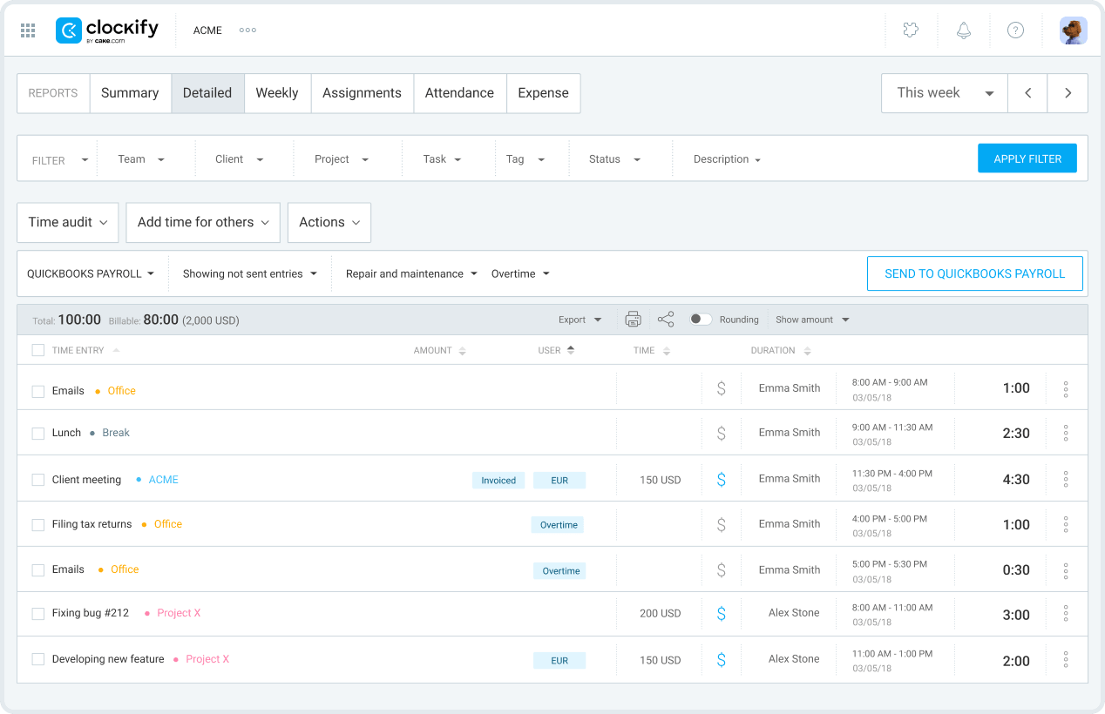Viewport: 1105px width, 714px height.
Task: Open the This week date range dropdown
Action: tap(945, 93)
